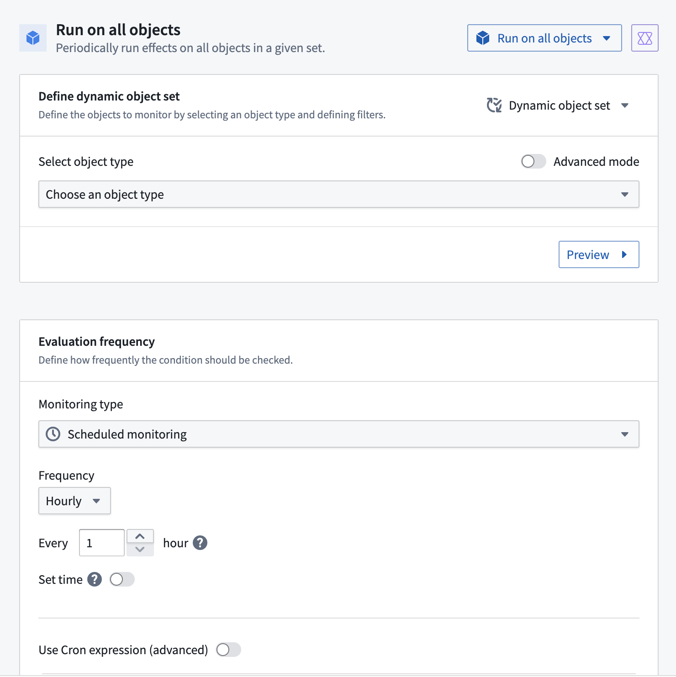Open the Hourly frequency dropdown
Viewport: 676px width, 677px height.
point(74,501)
